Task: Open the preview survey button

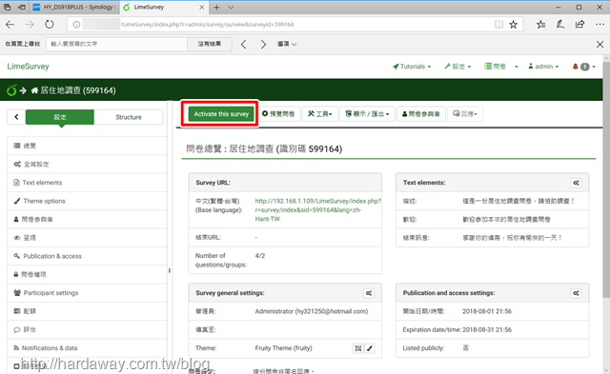Action: tap(278, 114)
